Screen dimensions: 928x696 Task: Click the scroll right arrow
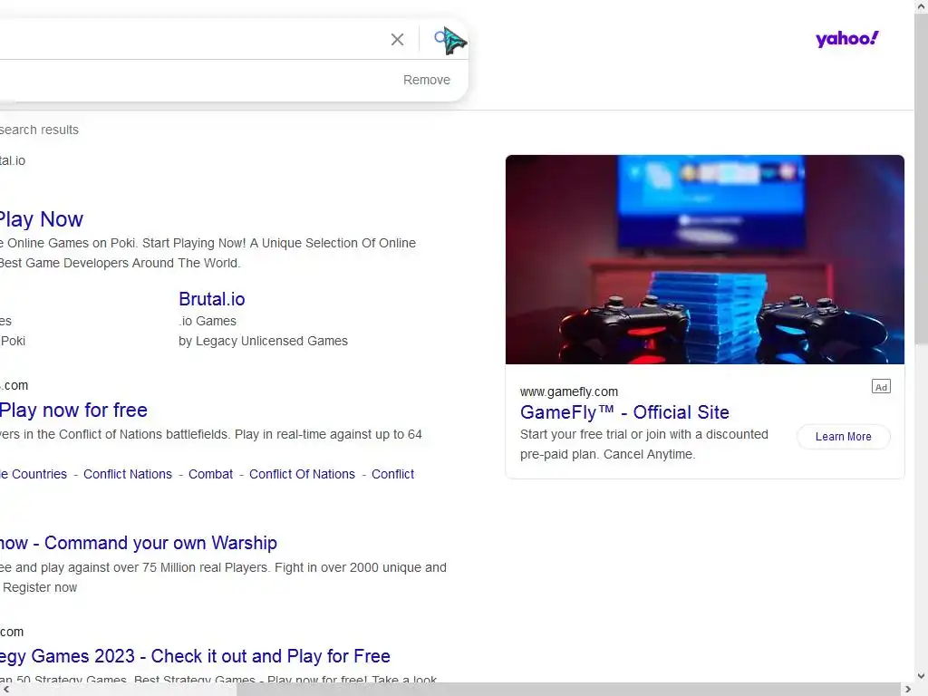coord(908,690)
